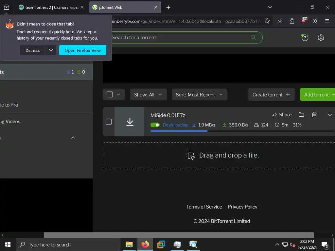Click the 124 peers count
The width and height of the screenshot is (335, 251).
(x=261, y=125)
